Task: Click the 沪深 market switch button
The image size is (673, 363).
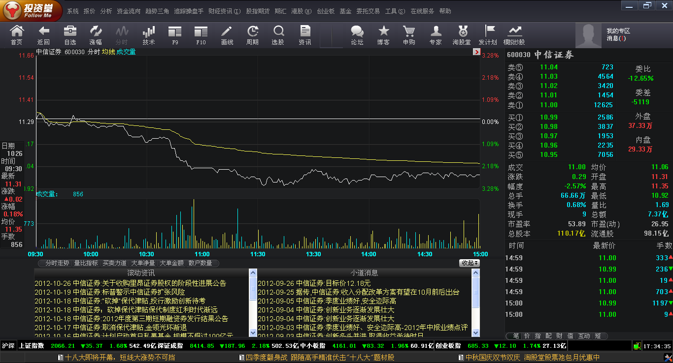Action: (8, 346)
